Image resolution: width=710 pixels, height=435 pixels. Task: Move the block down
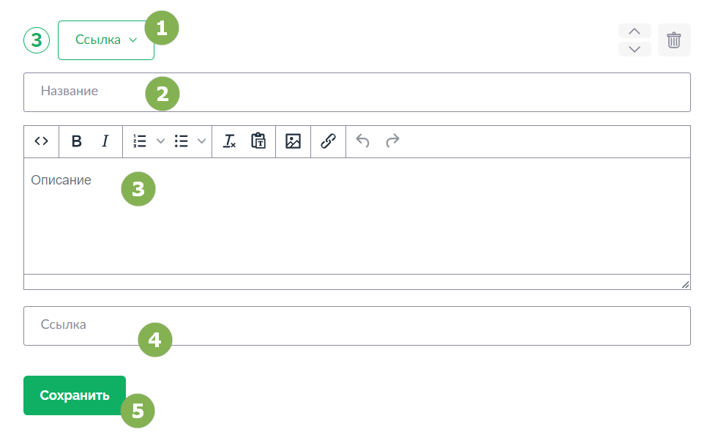coord(635,49)
